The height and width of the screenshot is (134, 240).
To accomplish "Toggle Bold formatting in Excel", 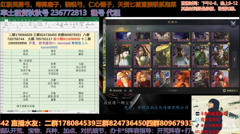I will tap(10, 25).
